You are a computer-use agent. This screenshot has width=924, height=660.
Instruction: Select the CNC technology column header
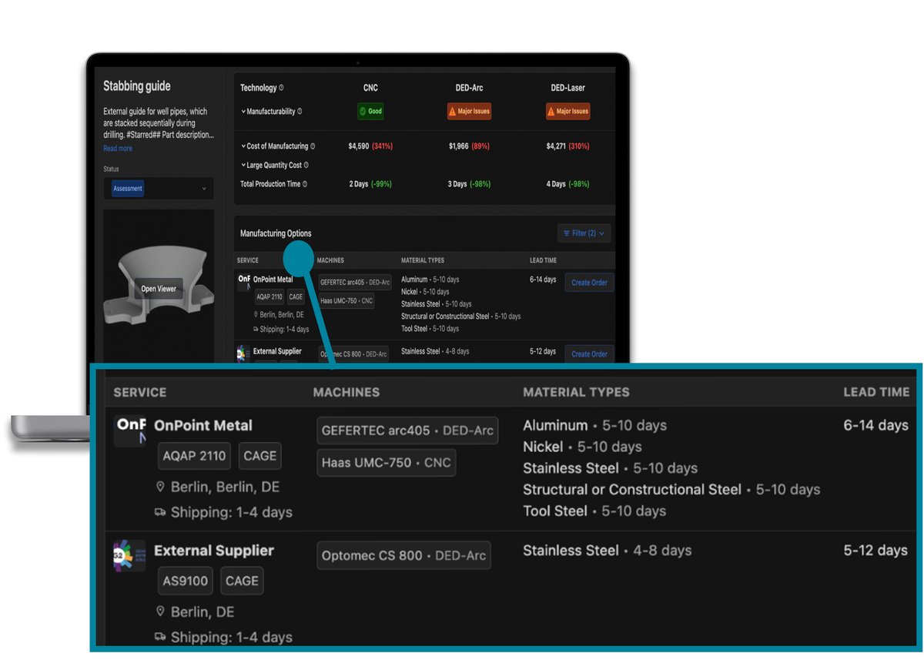(x=370, y=88)
